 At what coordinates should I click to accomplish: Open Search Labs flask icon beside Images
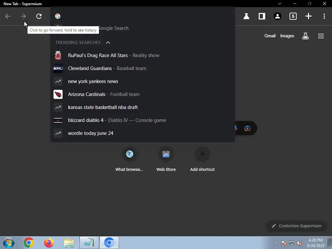click(x=305, y=36)
